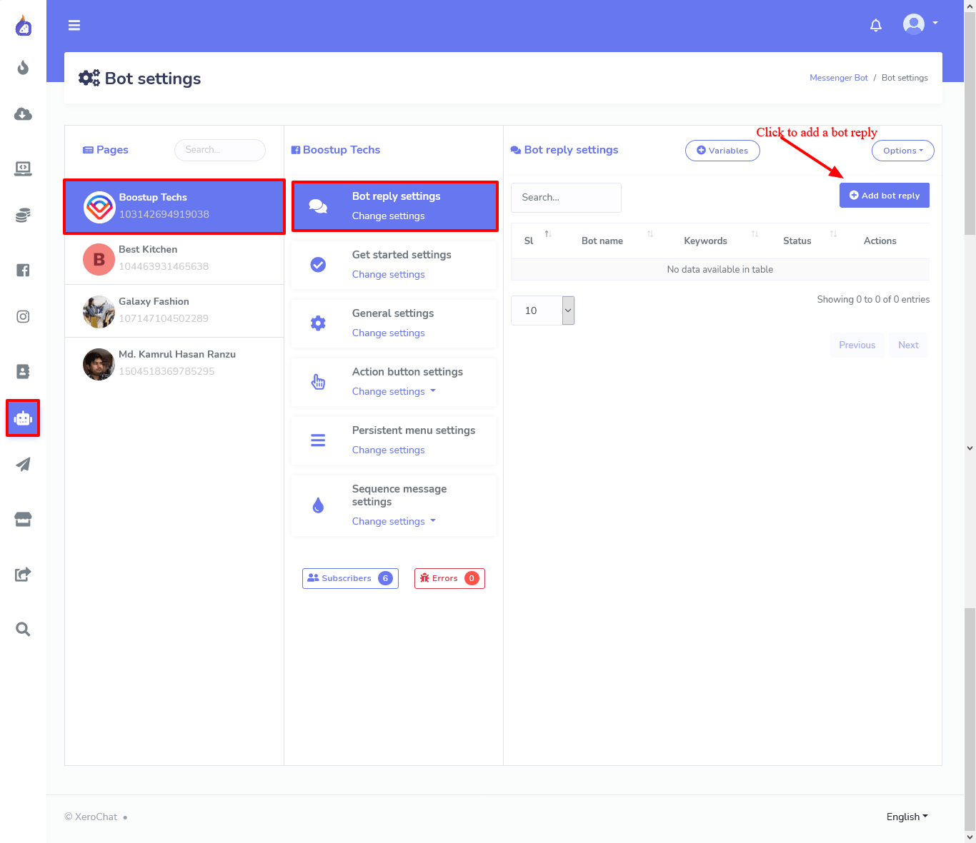This screenshot has width=976, height=843.
Task: Open the Options dropdown
Action: [903, 151]
